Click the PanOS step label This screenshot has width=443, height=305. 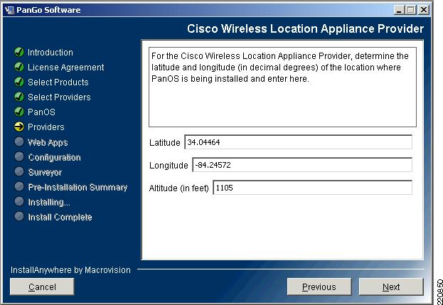point(41,112)
